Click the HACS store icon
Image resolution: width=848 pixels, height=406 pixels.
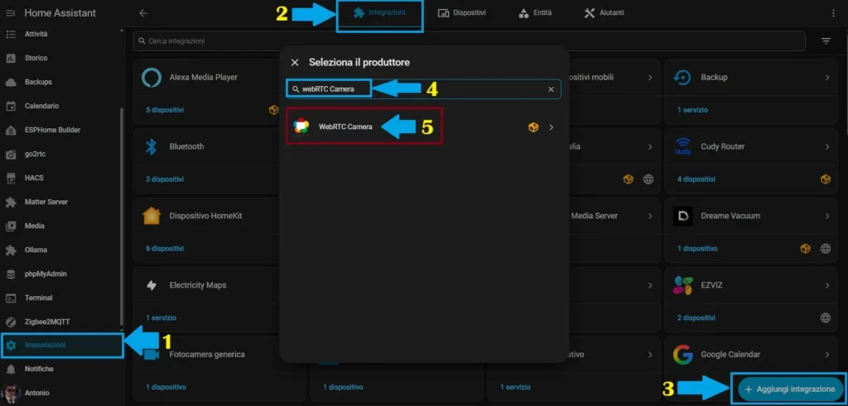pyautogui.click(x=10, y=178)
